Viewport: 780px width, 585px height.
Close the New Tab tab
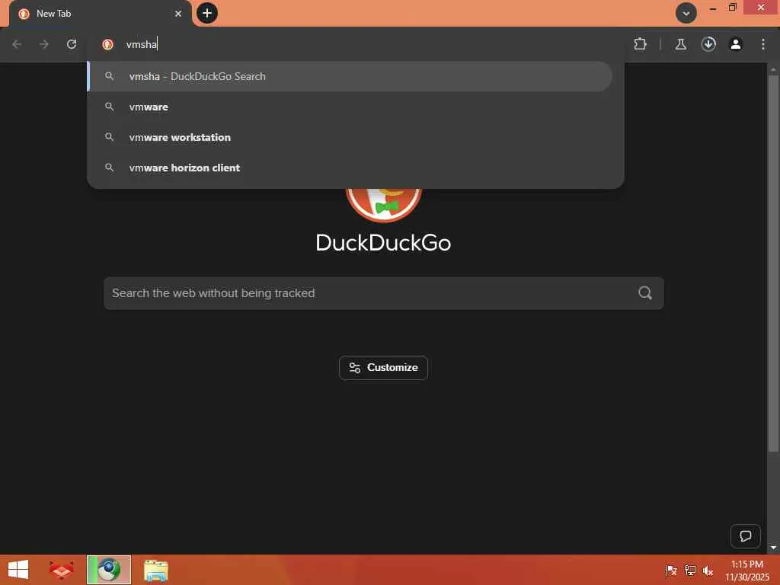tap(178, 14)
